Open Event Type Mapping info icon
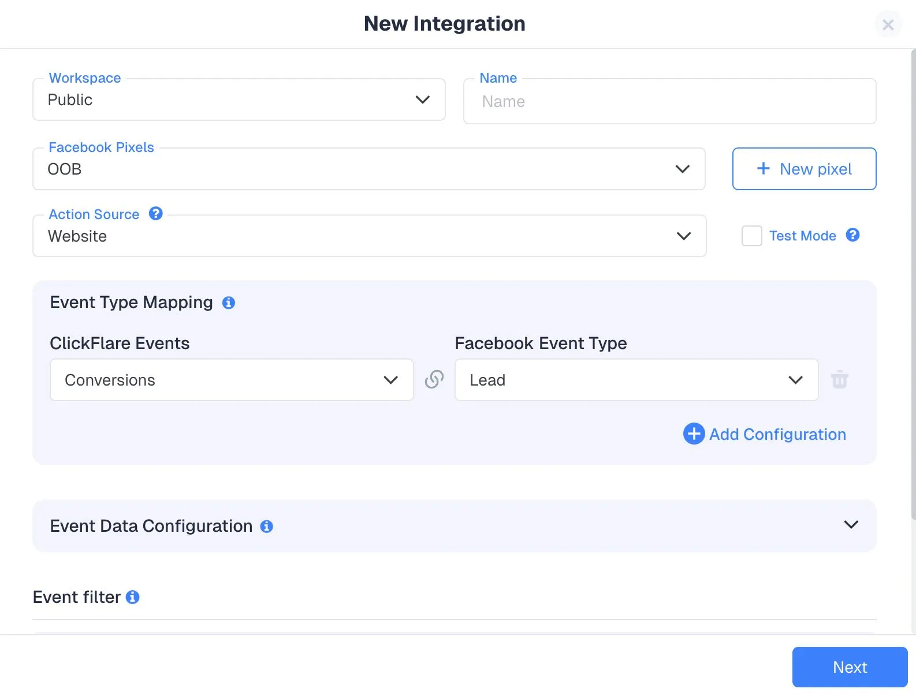The height and width of the screenshot is (696, 916). click(229, 302)
